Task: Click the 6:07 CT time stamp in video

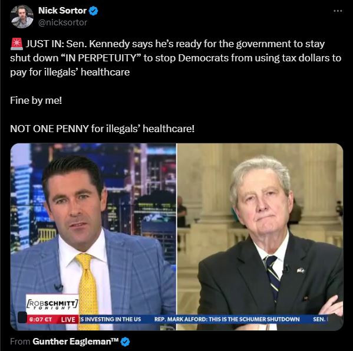Action: 41,320
